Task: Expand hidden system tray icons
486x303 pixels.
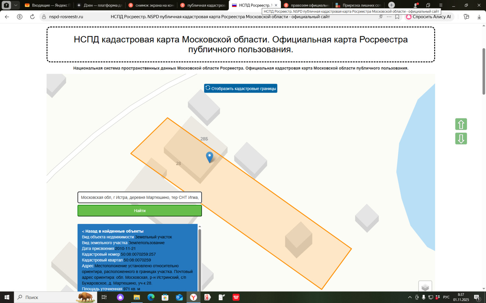Action: click(x=410, y=297)
